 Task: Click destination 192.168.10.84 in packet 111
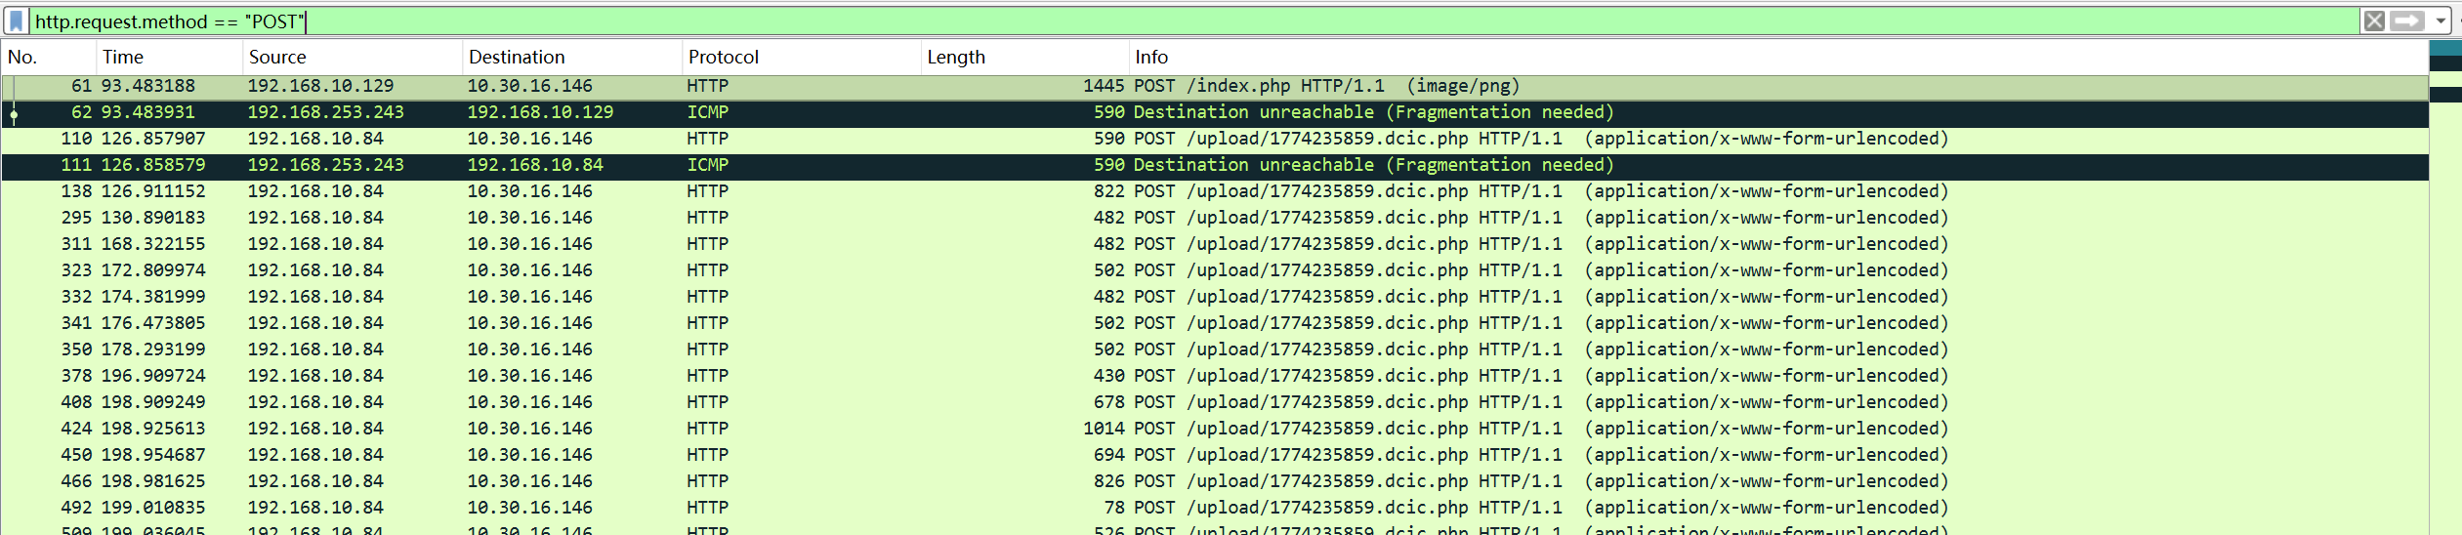point(535,165)
